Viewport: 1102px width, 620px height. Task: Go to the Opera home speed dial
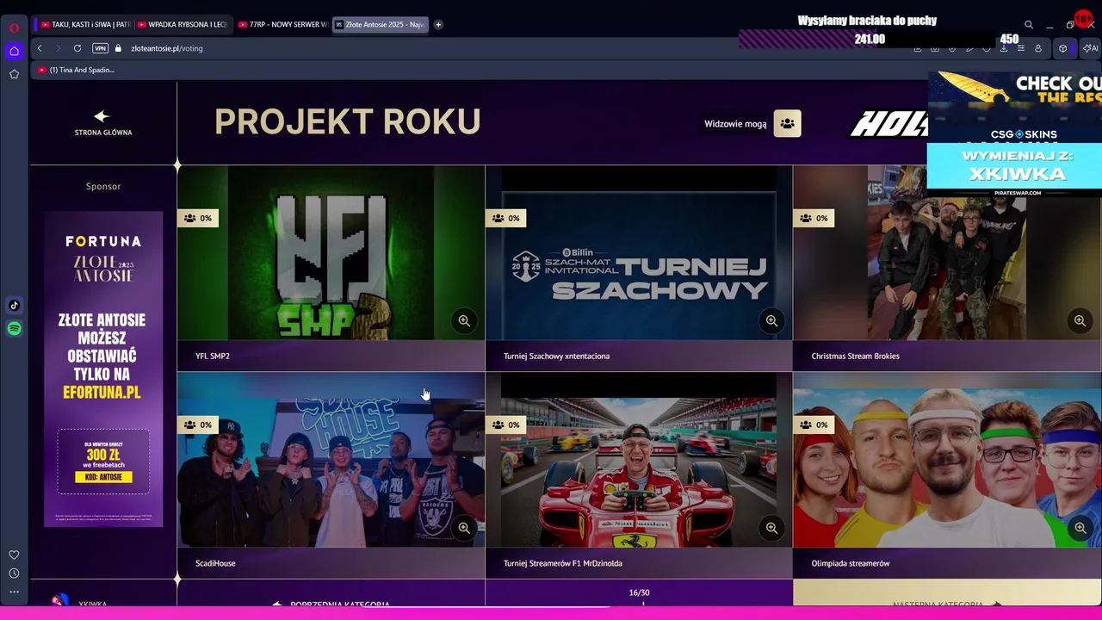[14, 51]
